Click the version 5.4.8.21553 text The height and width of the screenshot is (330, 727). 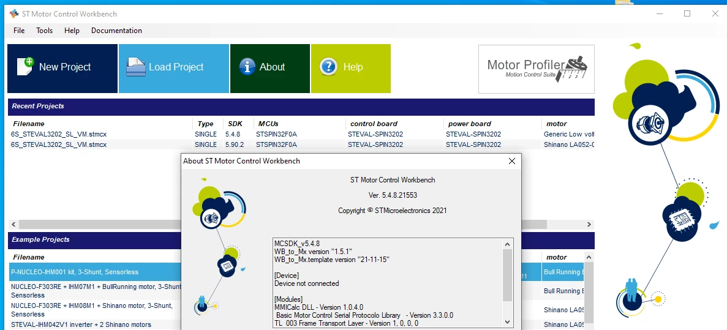tap(392, 195)
